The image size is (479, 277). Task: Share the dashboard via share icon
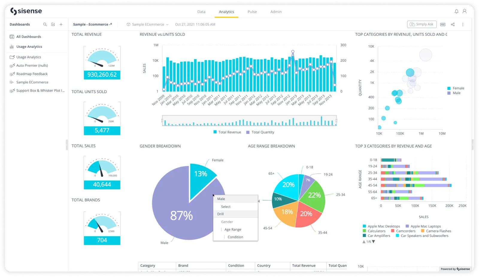pyautogui.click(x=453, y=25)
